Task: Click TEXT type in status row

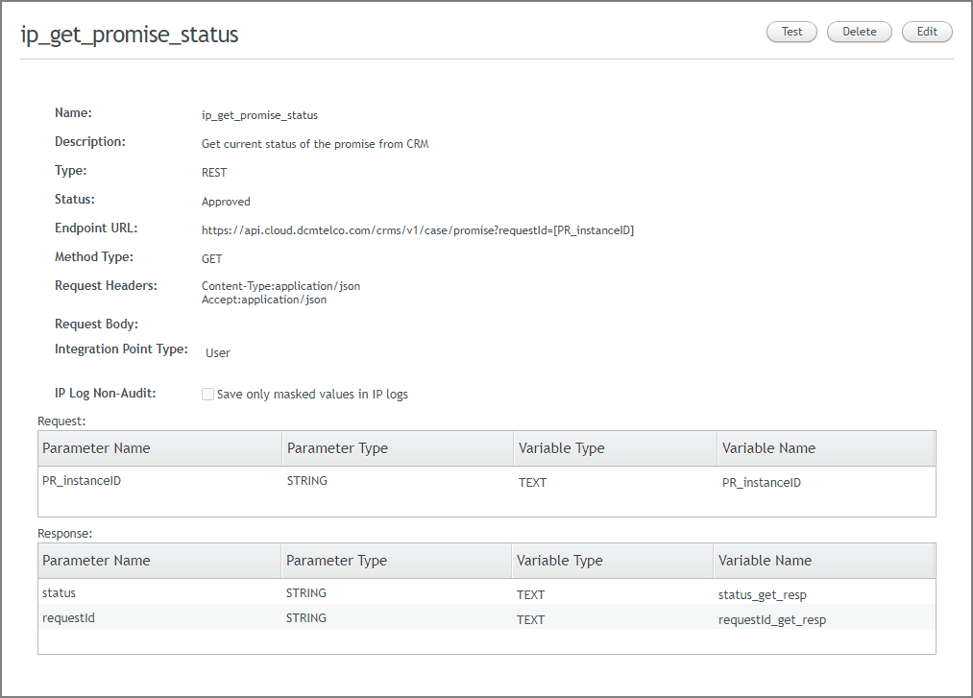Action: point(530,595)
